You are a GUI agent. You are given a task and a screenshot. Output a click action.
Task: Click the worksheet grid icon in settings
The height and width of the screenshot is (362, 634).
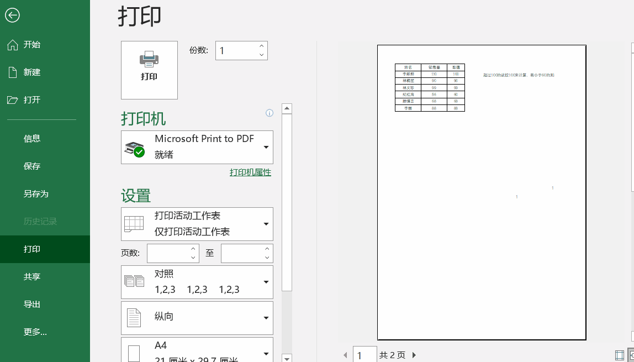coord(134,224)
